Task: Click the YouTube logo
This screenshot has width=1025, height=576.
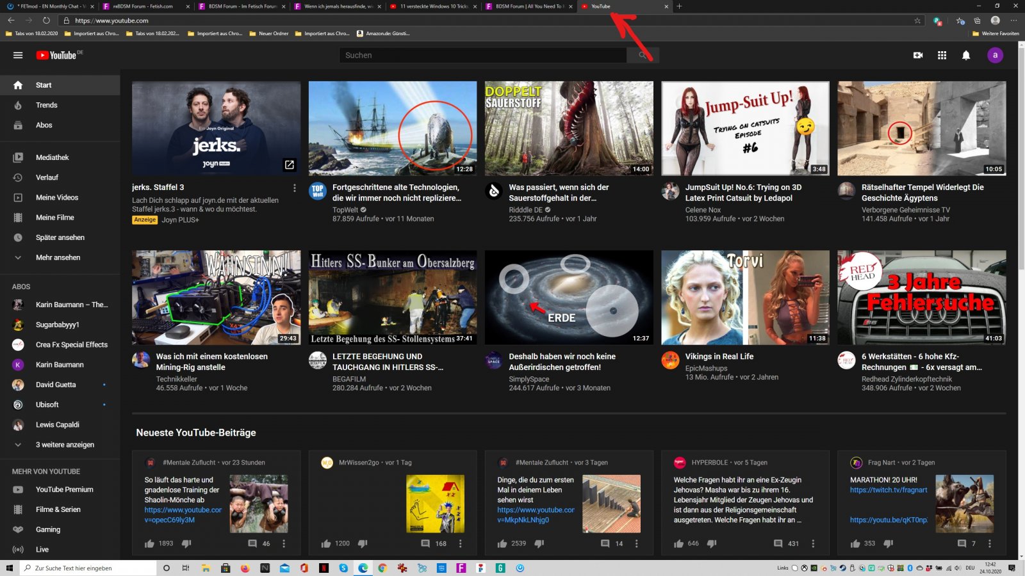Action: 58,55
